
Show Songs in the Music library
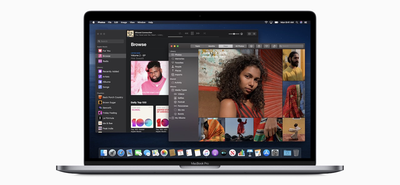pos(112,87)
